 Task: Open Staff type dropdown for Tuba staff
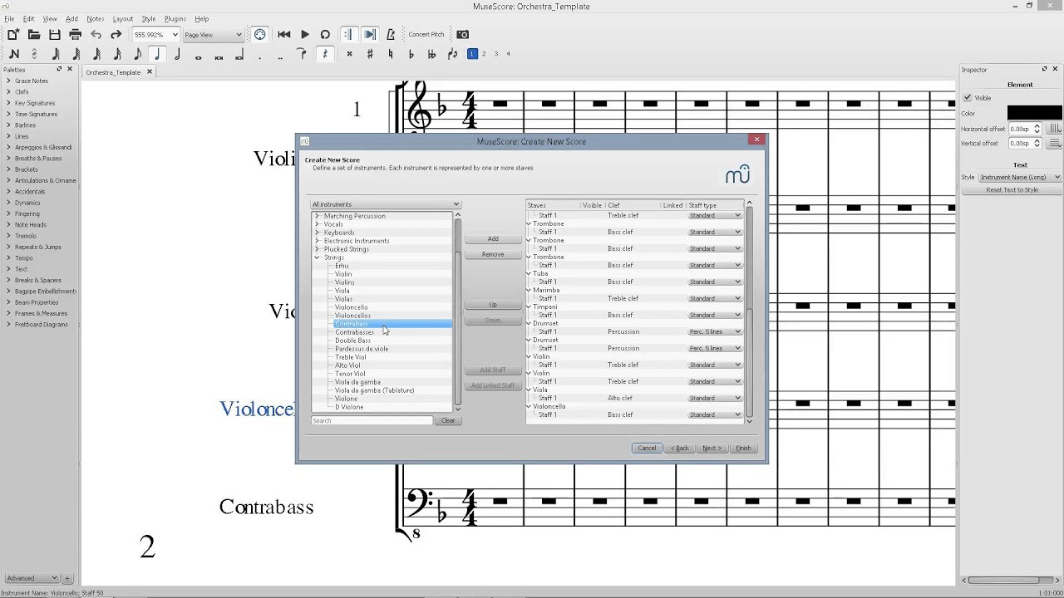[715, 282]
